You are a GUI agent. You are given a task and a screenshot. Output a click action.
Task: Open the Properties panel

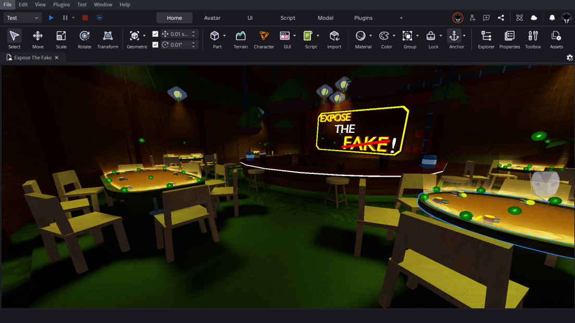click(x=510, y=39)
